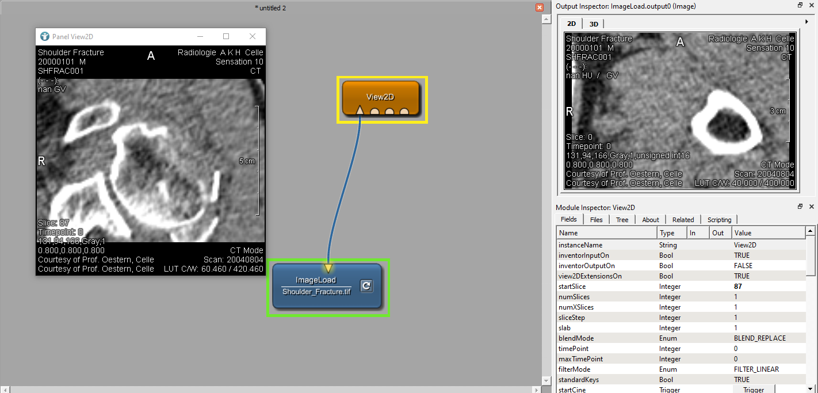Toggle the inventorInputOn TRUE value
The height and width of the screenshot is (393, 818).
pyautogui.click(x=741, y=255)
